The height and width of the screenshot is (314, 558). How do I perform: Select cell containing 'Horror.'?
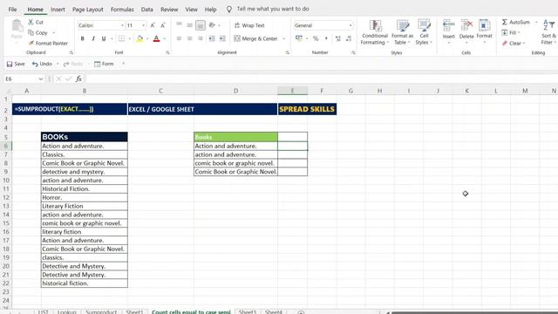pos(85,197)
